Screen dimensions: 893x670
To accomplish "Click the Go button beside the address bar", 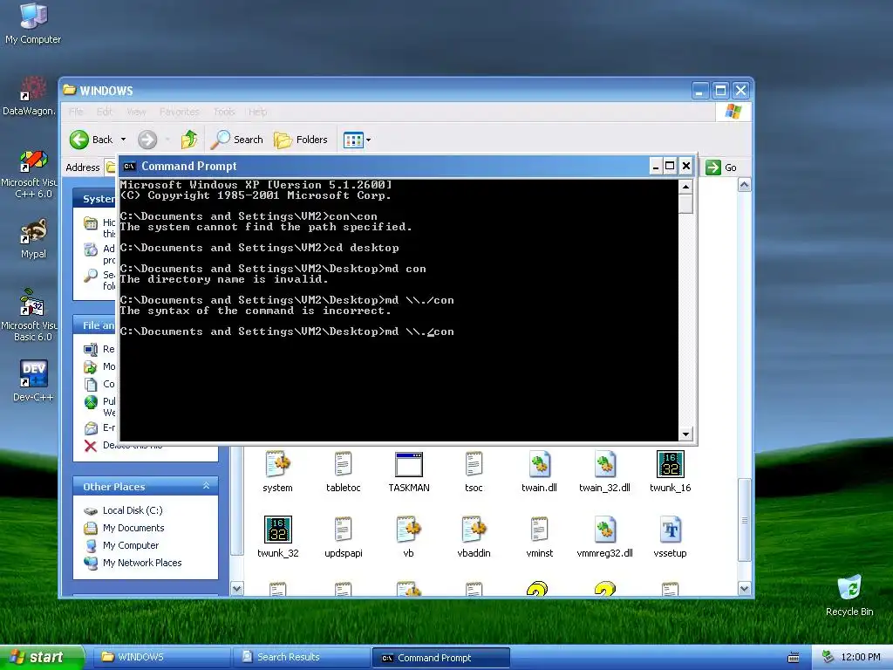I will coord(721,167).
